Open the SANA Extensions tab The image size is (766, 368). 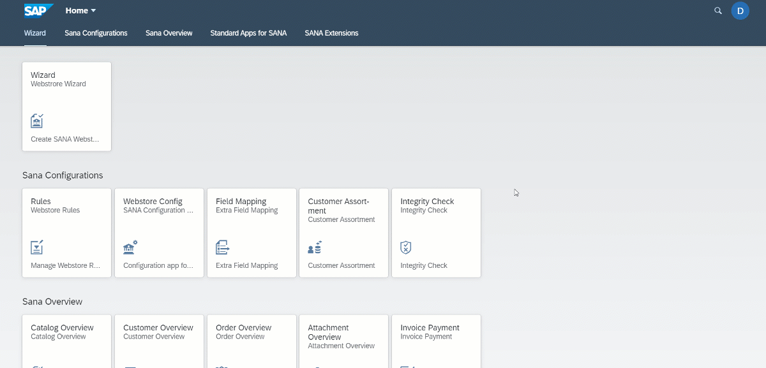[331, 33]
